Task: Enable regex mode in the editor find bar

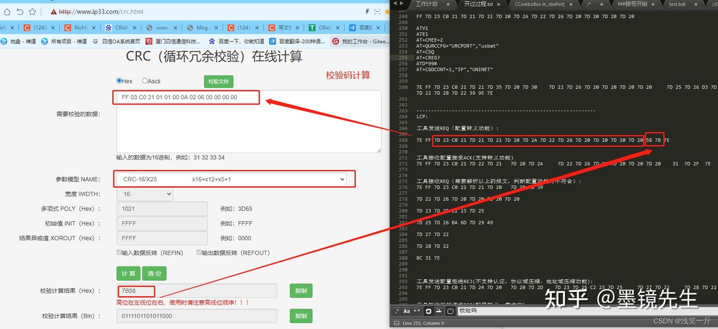Action: coord(397,311)
